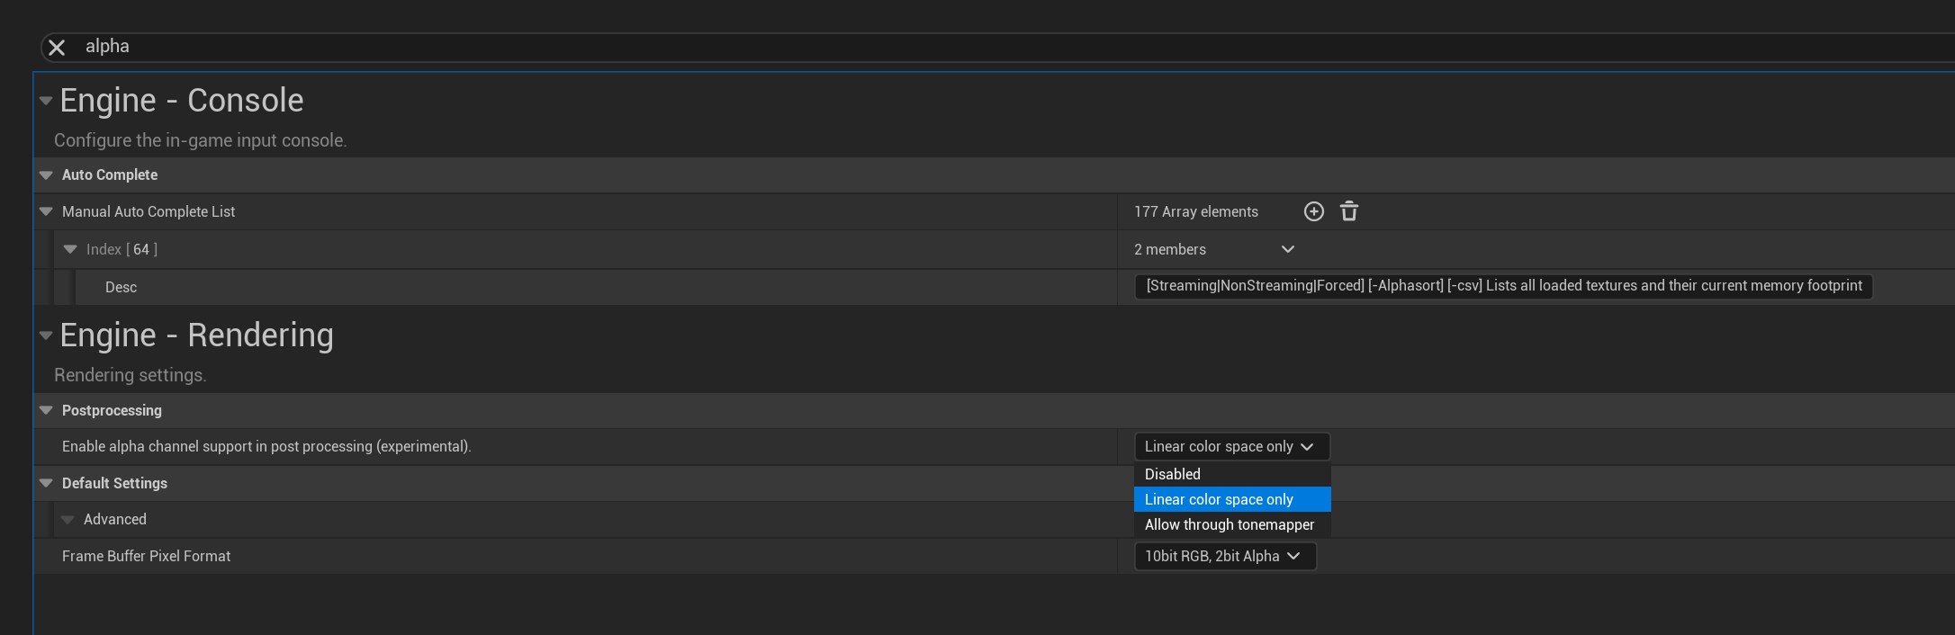The width and height of the screenshot is (1955, 635).
Task: Collapse the Engine - Rendering section
Action: click(46, 335)
